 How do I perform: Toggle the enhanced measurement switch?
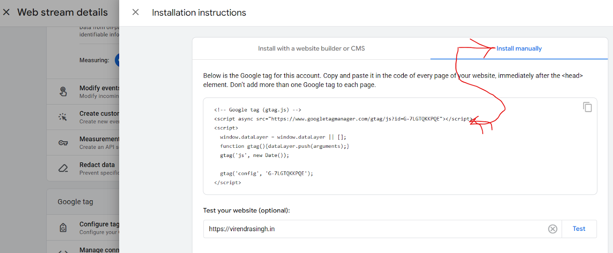117,60
